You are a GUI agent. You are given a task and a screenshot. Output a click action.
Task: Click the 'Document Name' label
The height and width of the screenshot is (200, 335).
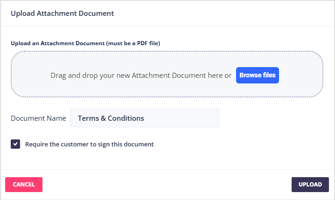coord(38,118)
